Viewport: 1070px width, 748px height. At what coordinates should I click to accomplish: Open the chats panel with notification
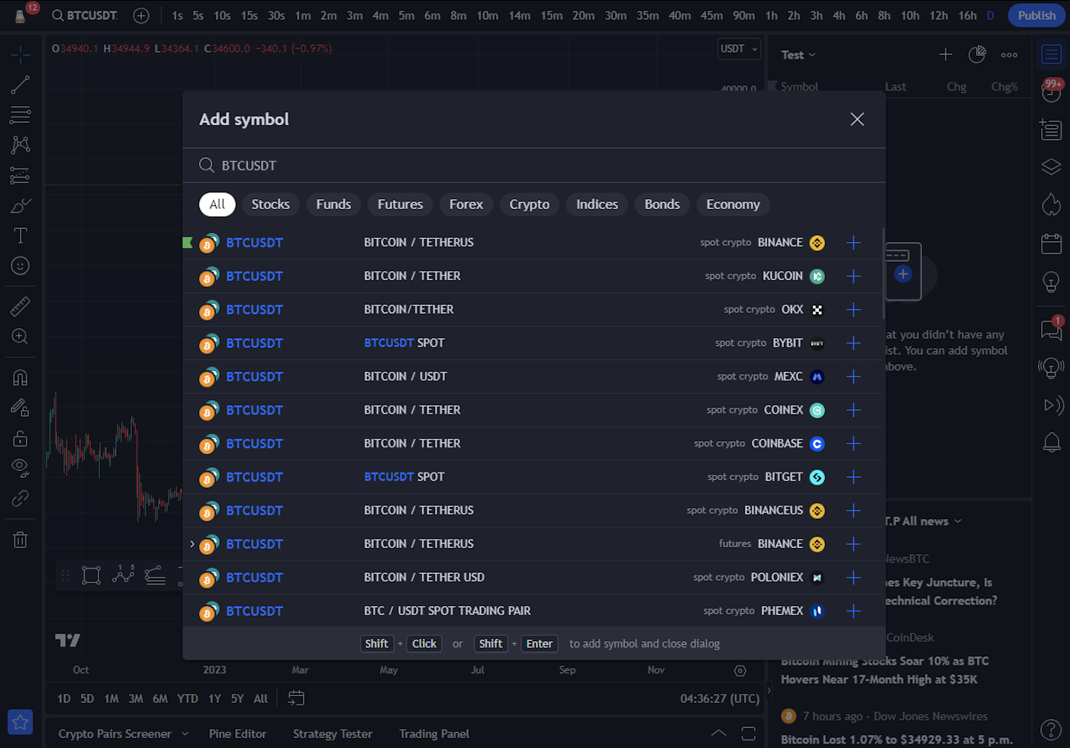pos(1052,328)
